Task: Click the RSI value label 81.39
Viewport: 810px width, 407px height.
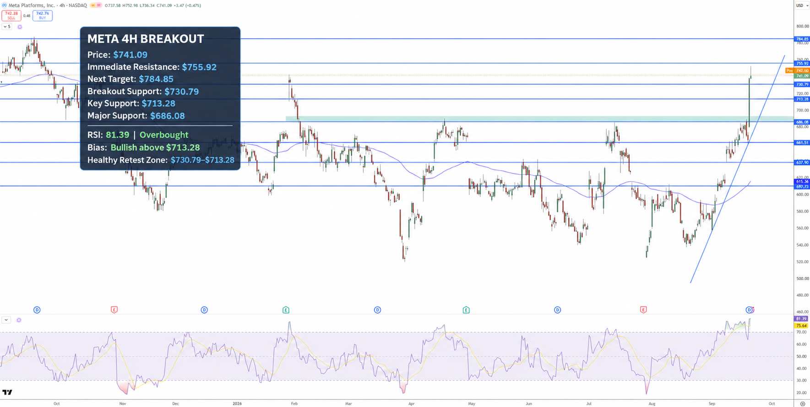Action: pyautogui.click(x=801, y=319)
